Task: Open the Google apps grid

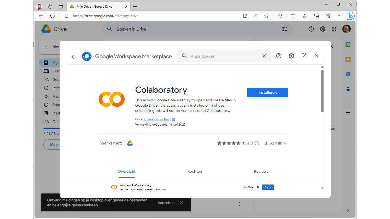Action: 334,29
